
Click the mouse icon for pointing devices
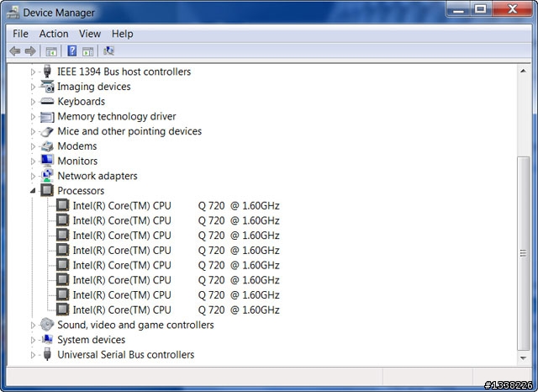47,131
